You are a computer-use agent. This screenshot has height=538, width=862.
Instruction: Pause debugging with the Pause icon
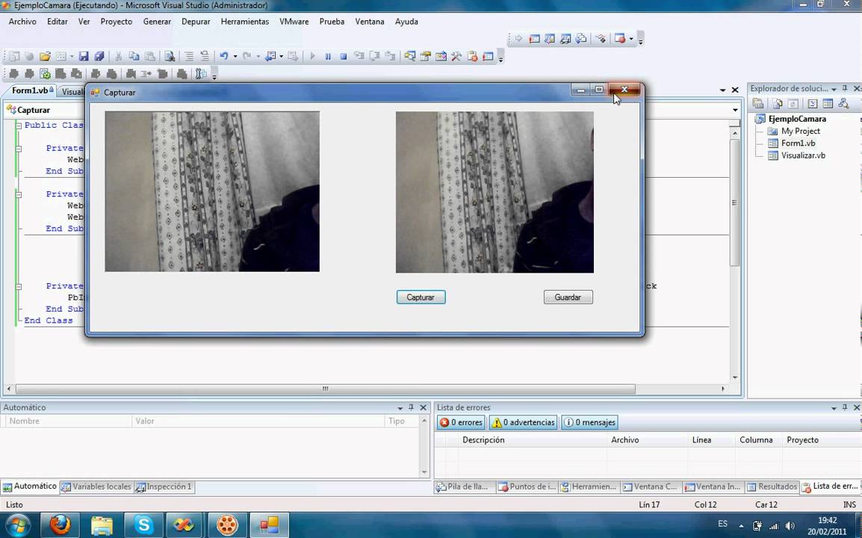[x=328, y=56]
